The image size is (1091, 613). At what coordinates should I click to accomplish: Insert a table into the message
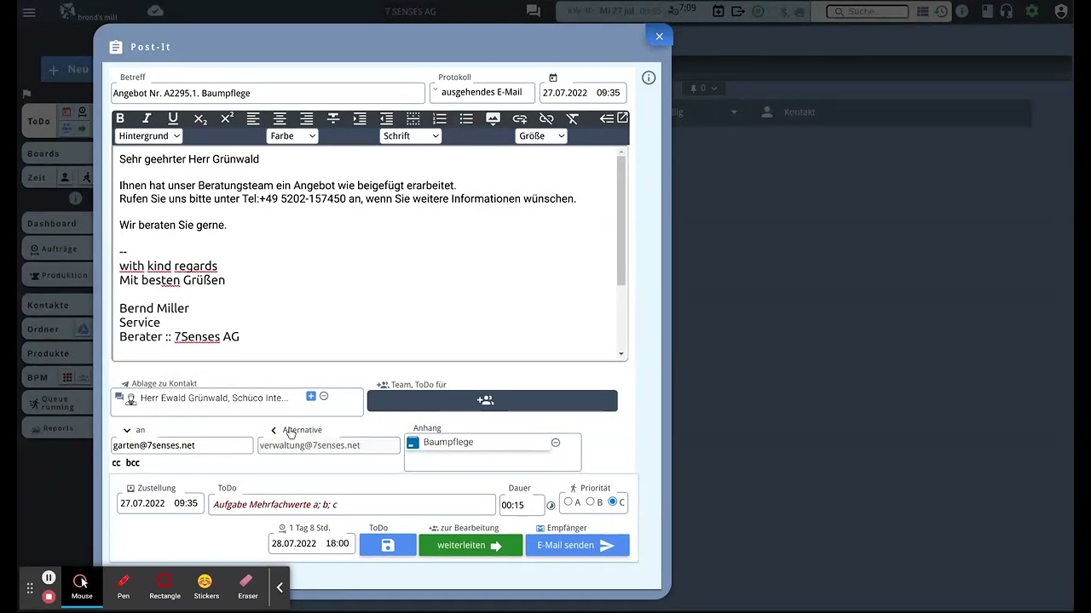point(413,118)
